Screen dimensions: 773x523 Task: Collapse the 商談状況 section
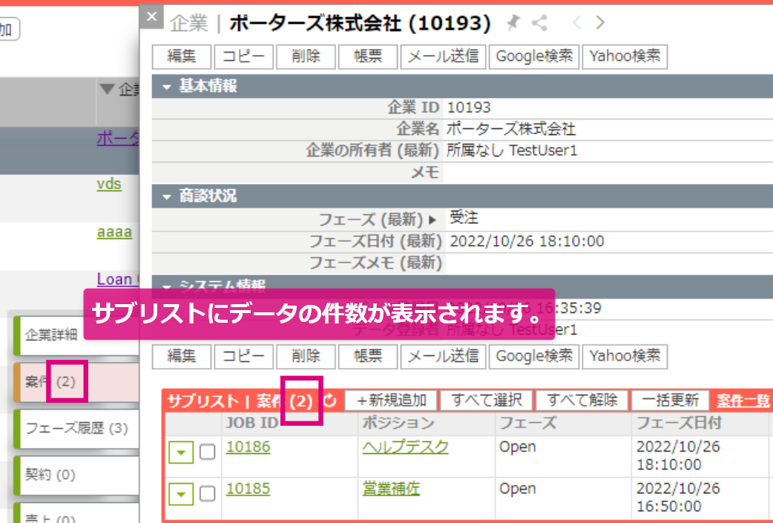(x=167, y=197)
